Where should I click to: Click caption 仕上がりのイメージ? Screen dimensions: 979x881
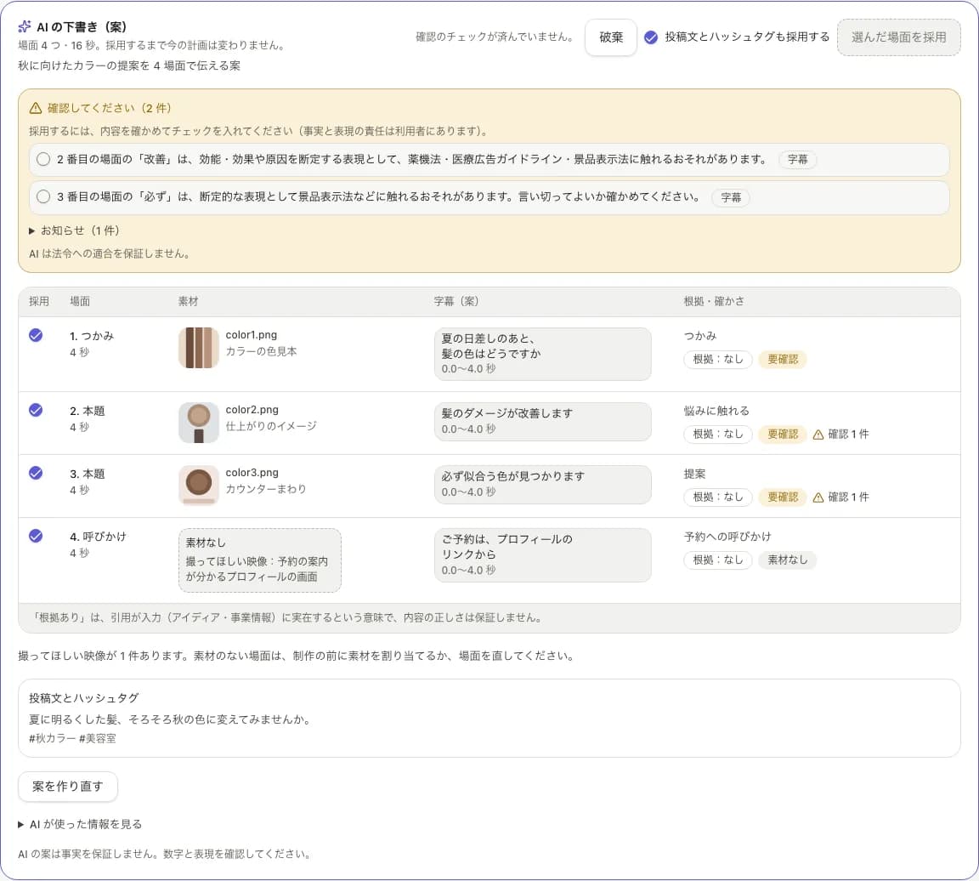[x=271, y=426]
